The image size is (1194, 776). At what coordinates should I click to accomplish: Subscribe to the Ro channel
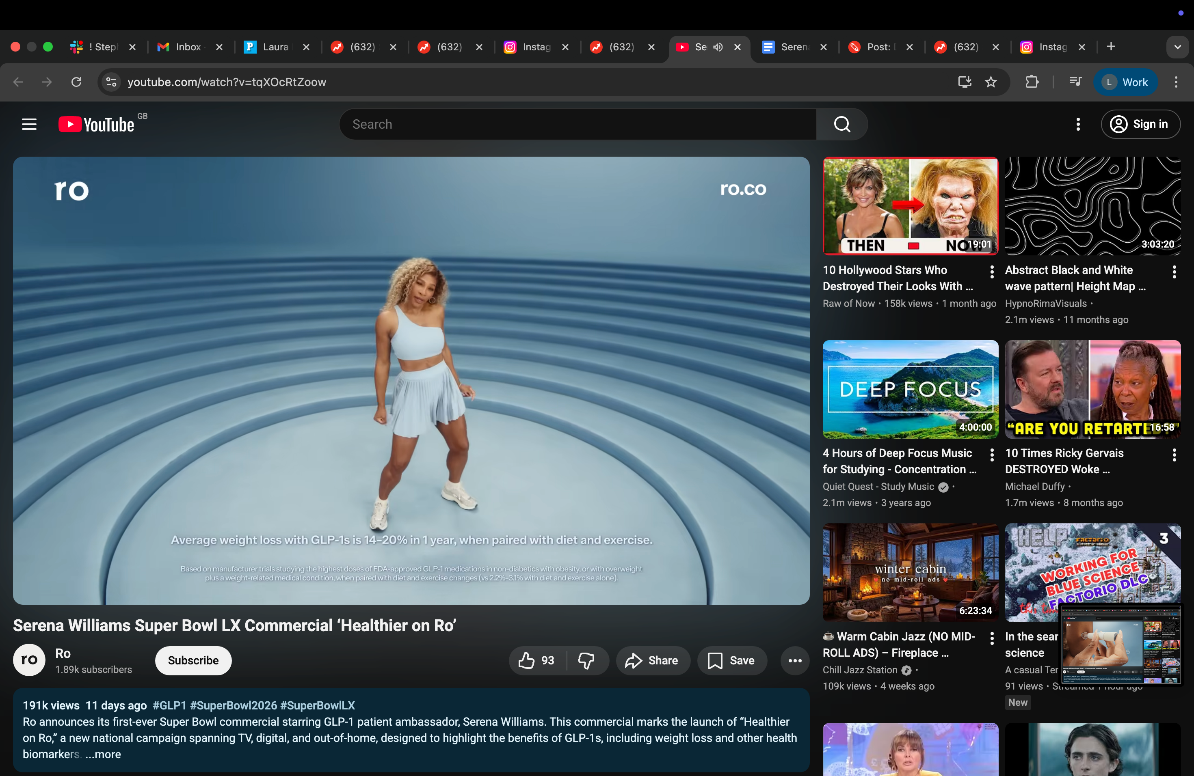pyautogui.click(x=193, y=661)
